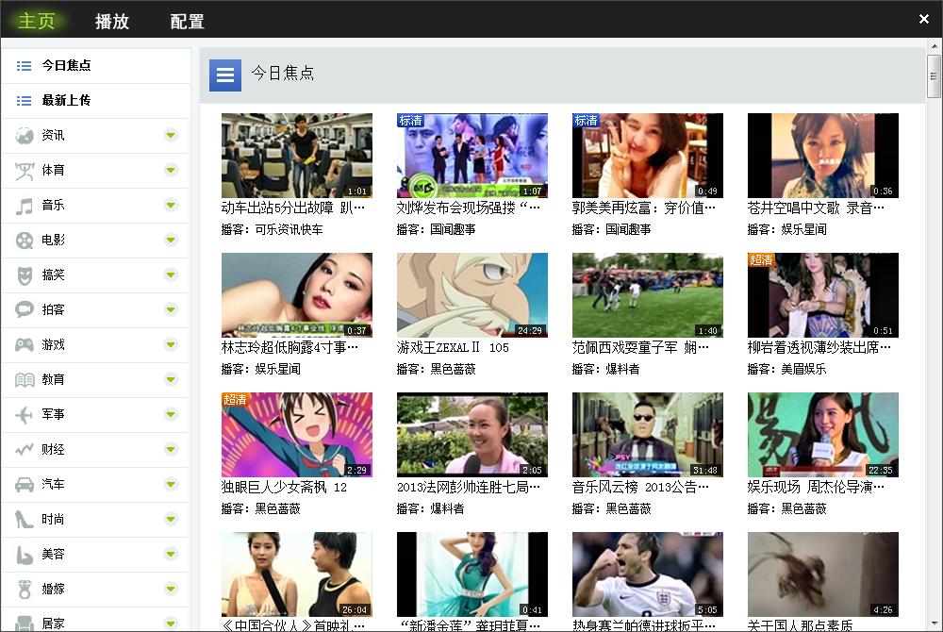
Task: Expand the 音乐 category dropdown arrow
Action: (171, 205)
